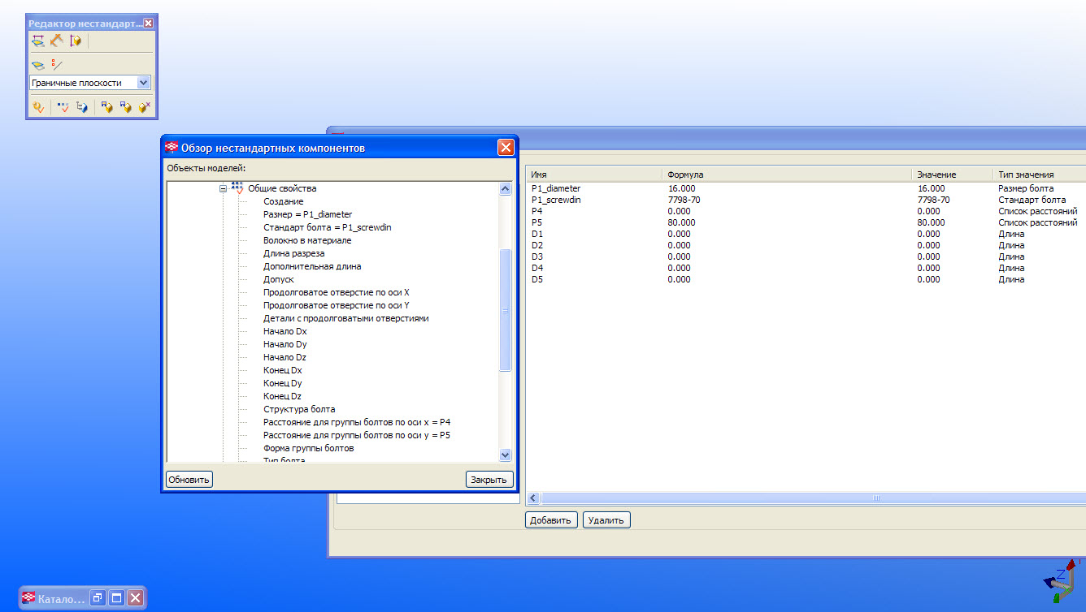Click the red points and line icon
The height and width of the screenshot is (612, 1086).
pyautogui.click(x=56, y=64)
